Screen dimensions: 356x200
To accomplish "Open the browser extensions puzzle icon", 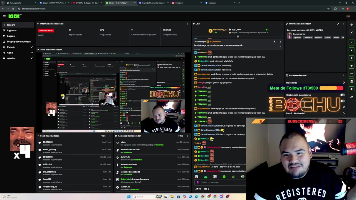I will (x=335, y=9).
